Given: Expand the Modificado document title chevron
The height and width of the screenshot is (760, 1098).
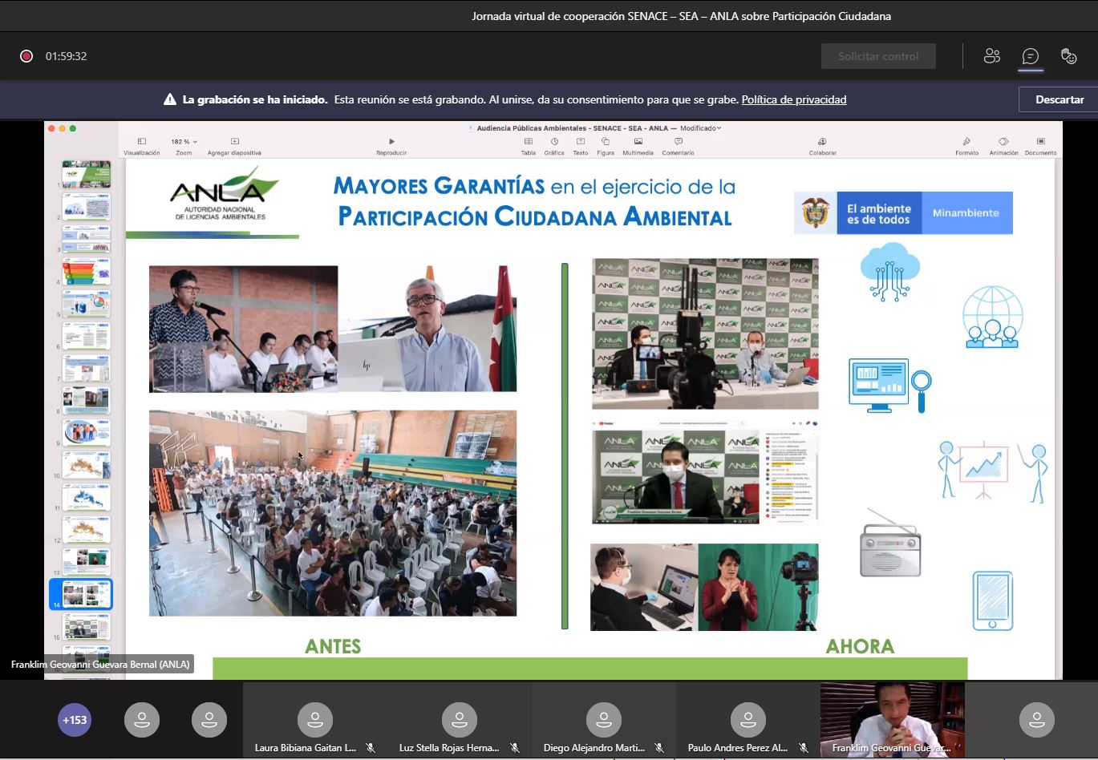Looking at the screenshot, I should tap(719, 128).
